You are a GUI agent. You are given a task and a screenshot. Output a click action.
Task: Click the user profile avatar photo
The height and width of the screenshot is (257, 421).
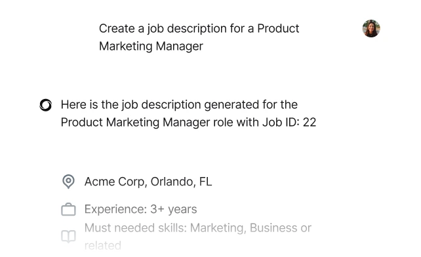pyautogui.click(x=371, y=28)
